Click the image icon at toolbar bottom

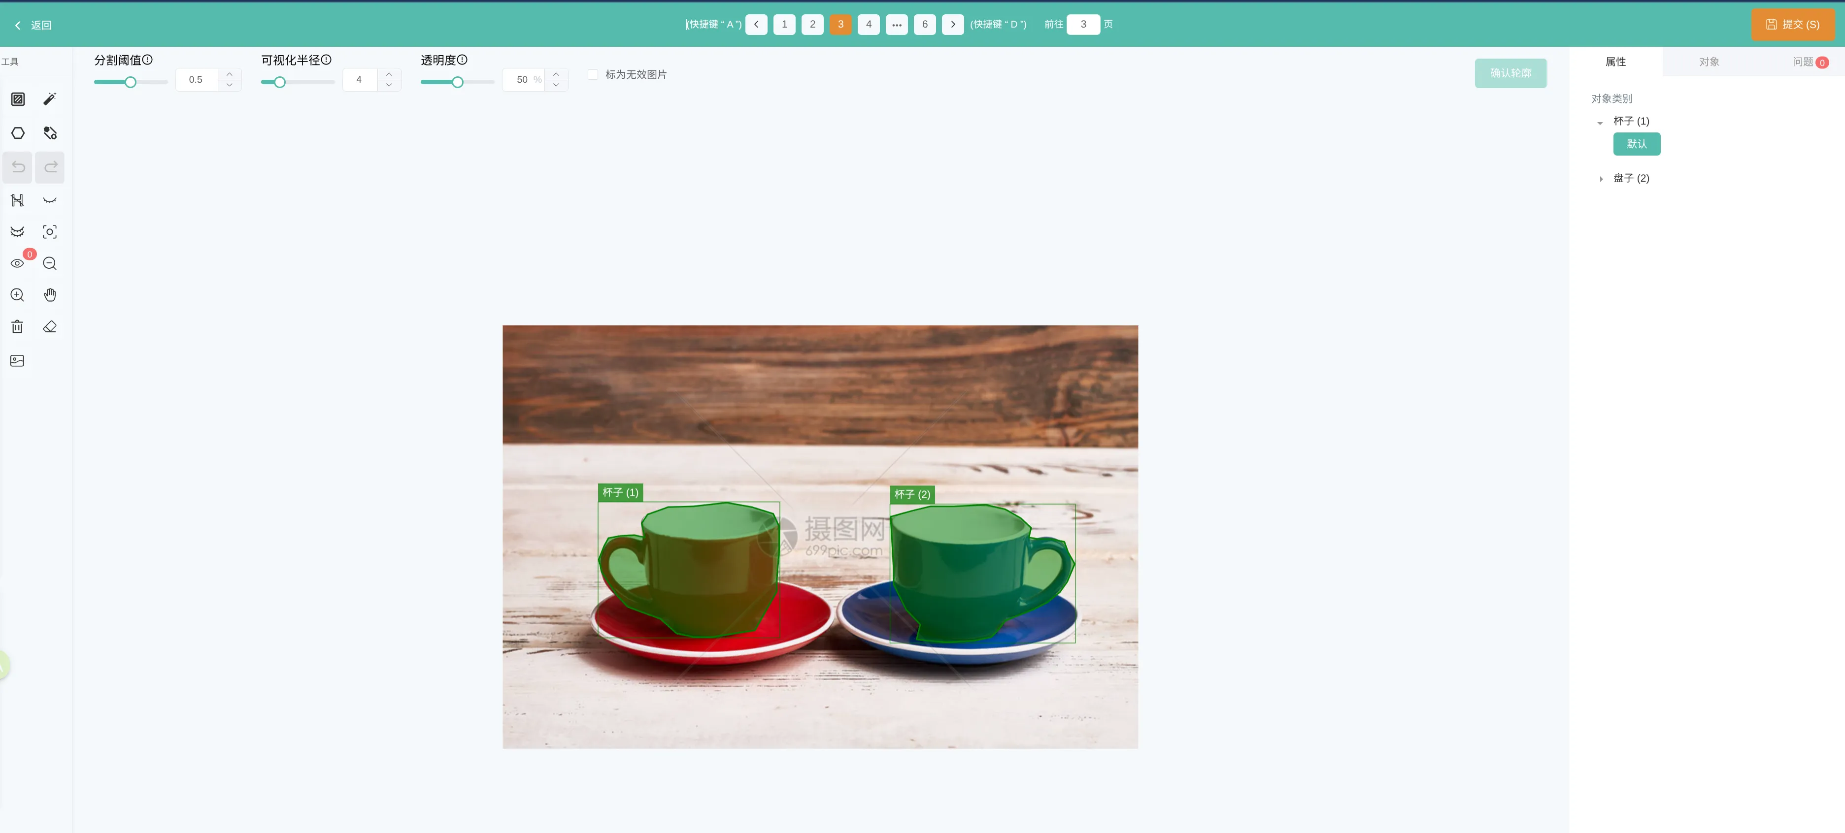[x=18, y=361]
